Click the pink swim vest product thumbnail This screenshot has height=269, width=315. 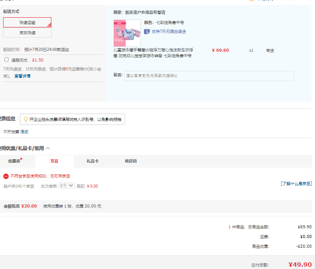(x=127, y=33)
